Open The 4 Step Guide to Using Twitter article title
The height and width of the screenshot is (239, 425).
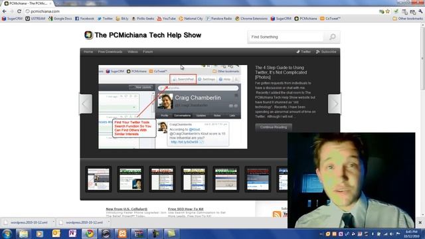click(281, 72)
